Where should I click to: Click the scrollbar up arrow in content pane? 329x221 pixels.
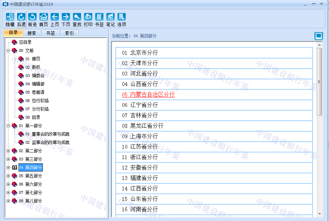320,45
